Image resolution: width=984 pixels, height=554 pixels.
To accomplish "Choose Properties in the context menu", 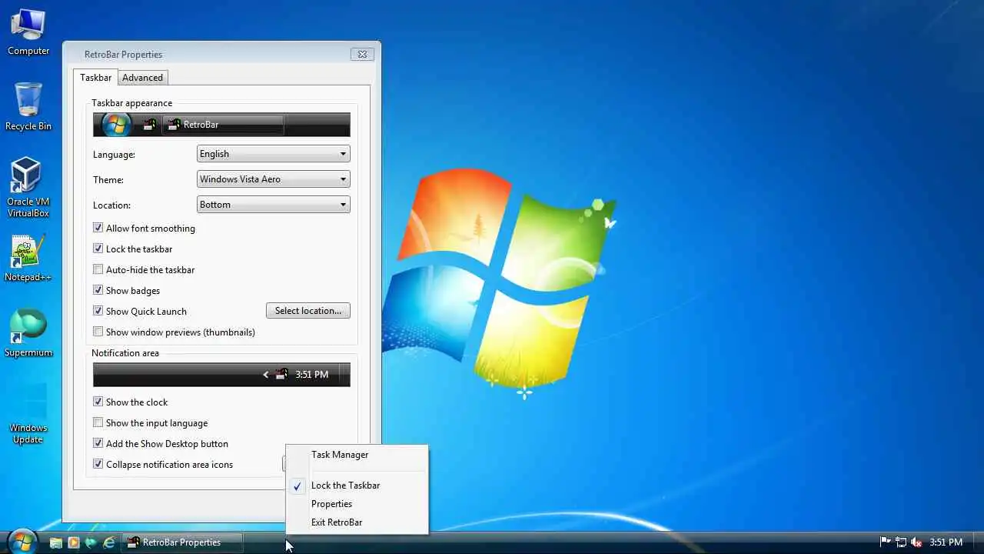I will point(357,504).
